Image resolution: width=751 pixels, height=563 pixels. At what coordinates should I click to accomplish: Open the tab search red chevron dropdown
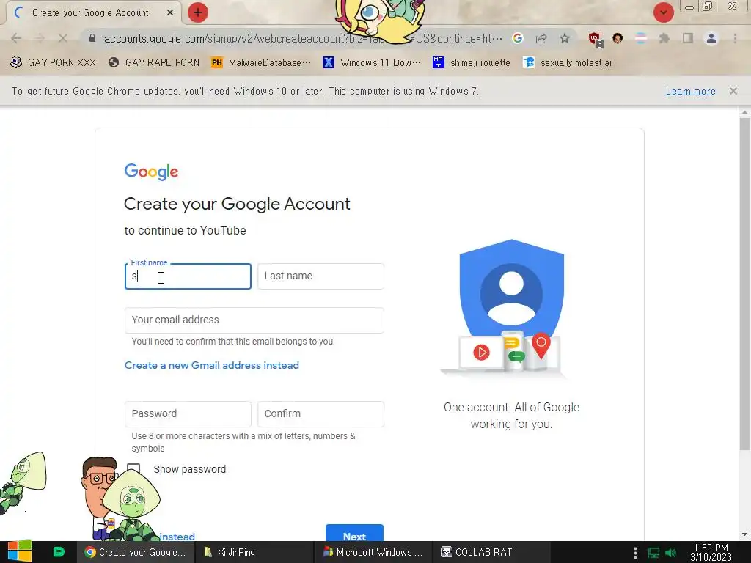663,12
